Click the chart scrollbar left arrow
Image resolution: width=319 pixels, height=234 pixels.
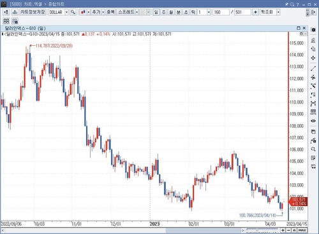point(3,230)
